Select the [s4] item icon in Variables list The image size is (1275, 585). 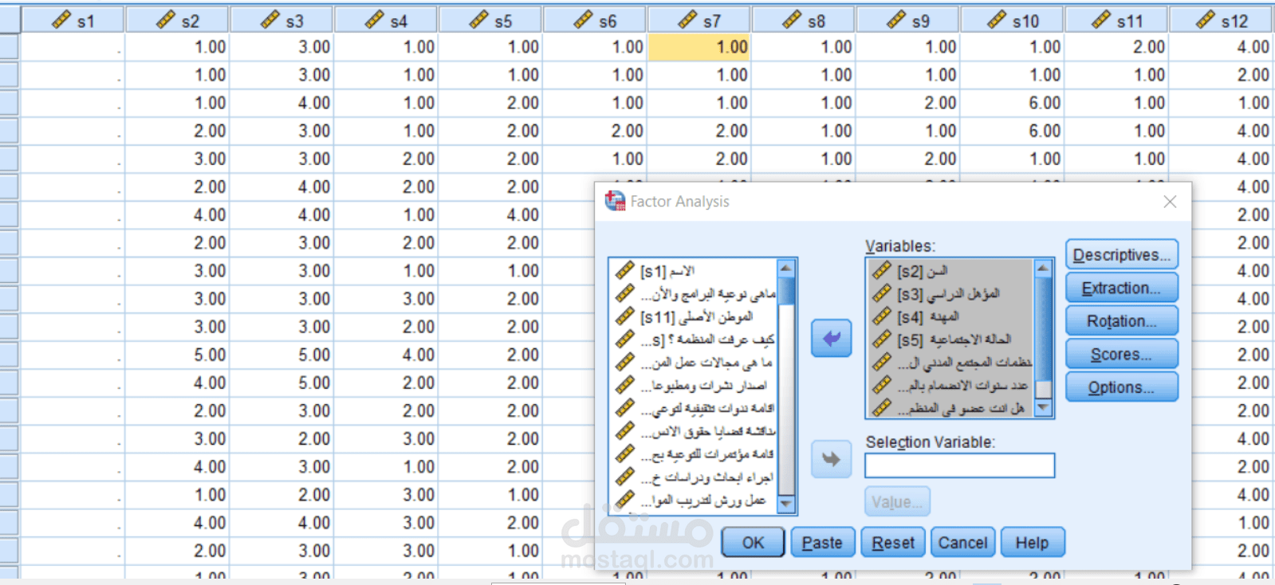882,316
